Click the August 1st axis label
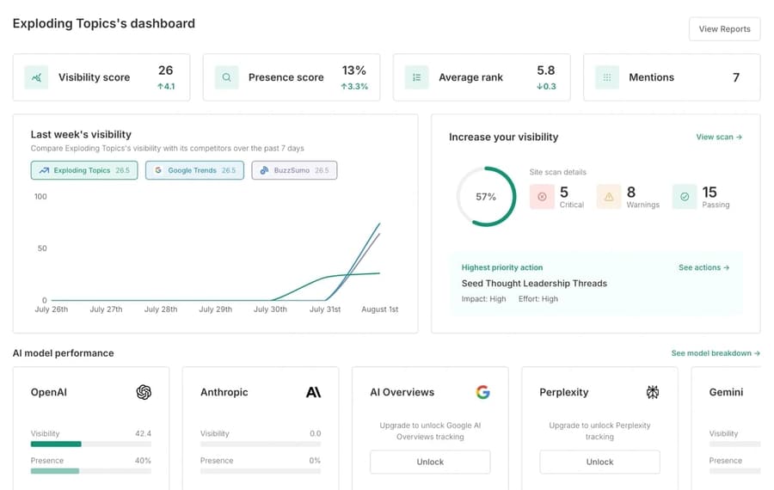 379,309
